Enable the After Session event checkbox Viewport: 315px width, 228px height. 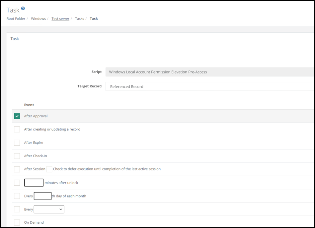17,169
